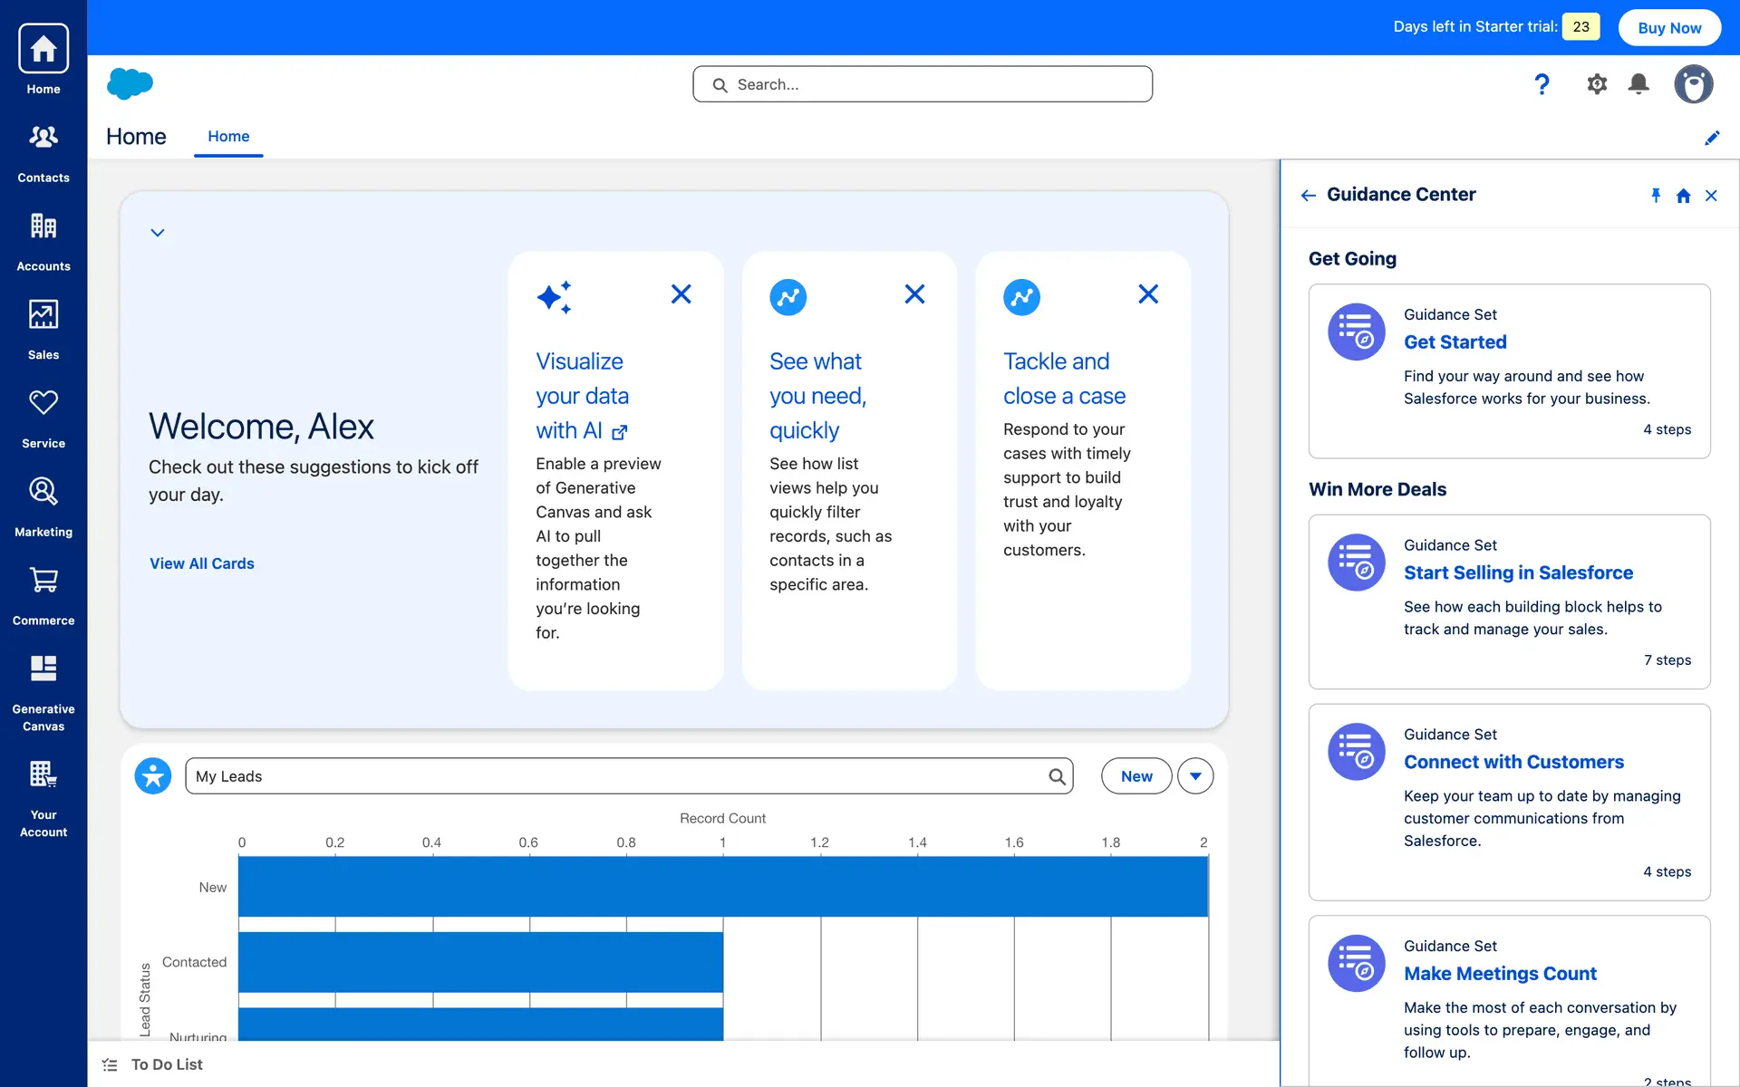The image size is (1740, 1087).
Task: Select the Home tab
Action: (228, 137)
